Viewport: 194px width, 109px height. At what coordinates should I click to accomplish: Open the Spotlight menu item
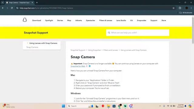(49, 20)
